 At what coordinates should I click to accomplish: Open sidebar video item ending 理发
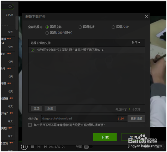[8, 146]
